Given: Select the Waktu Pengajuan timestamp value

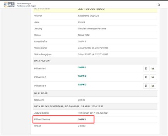Looking at the screenshot, I should [x=93, y=55].
